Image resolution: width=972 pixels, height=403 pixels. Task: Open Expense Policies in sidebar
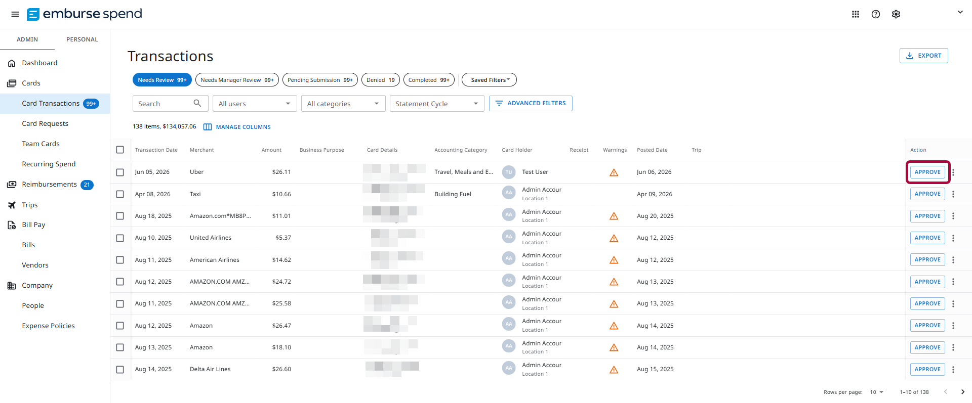[x=48, y=326]
